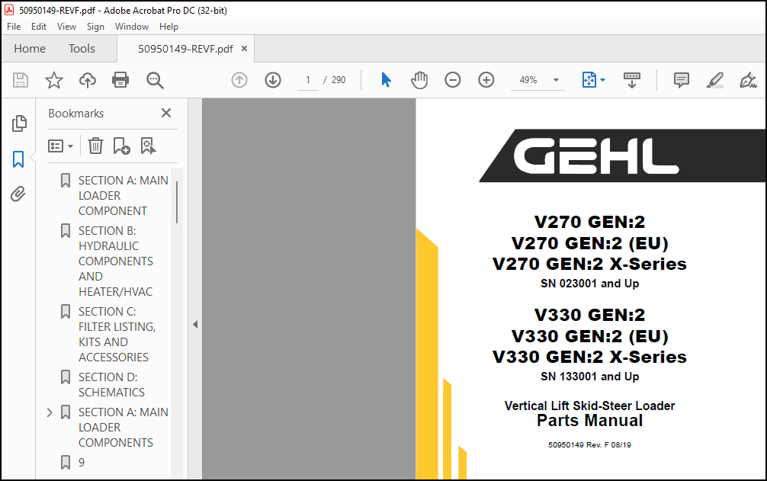Image resolution: width=767 pixels, height=481 pixels.
Task: Click the V270 GEN:2 X-Series heading
Action: pos(589,264)
